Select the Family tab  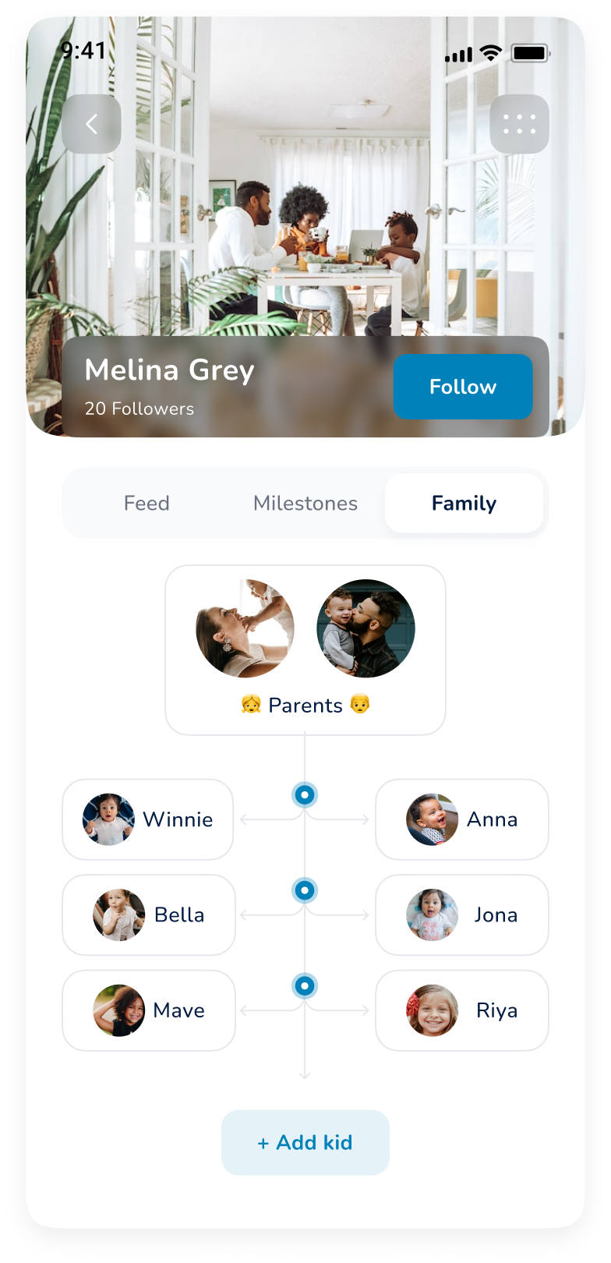click(464, 504)
